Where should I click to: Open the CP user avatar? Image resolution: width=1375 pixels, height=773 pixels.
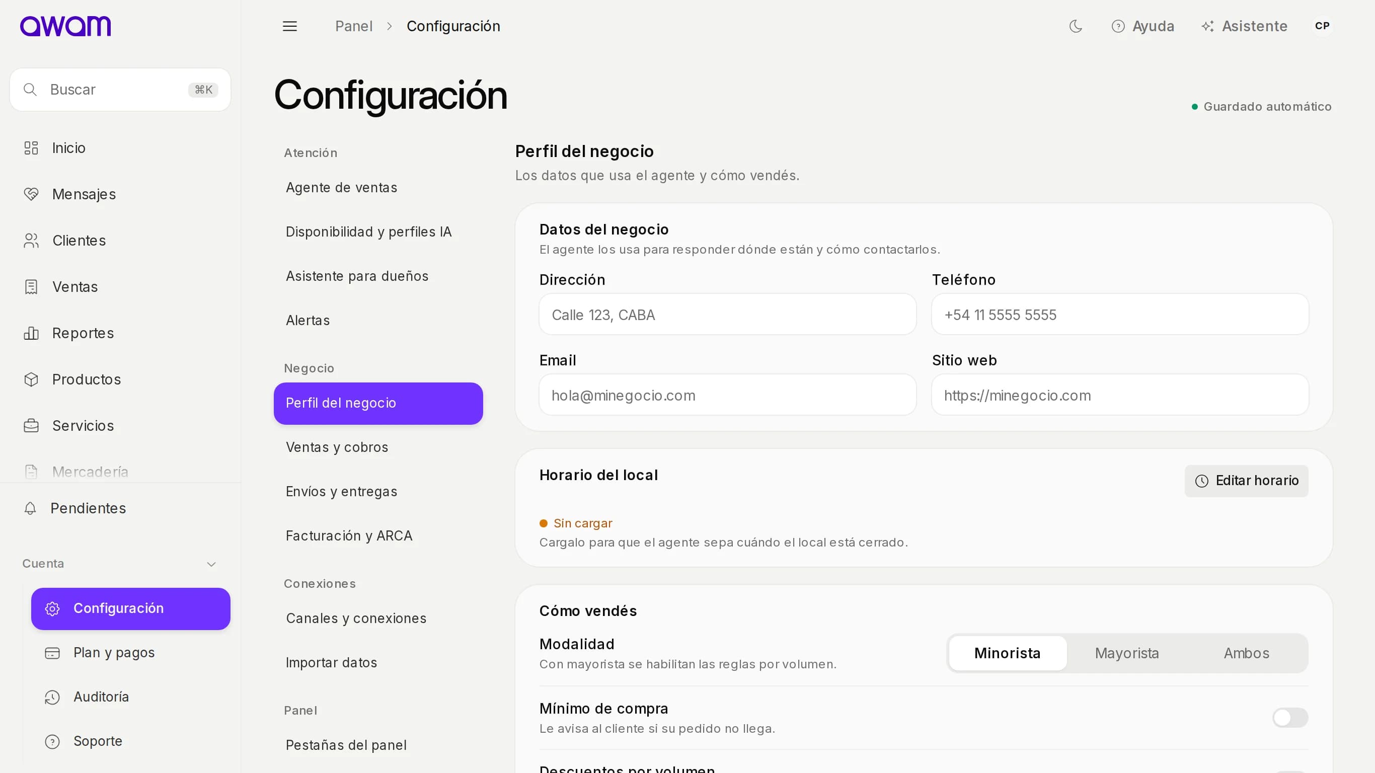[1322, 26]
